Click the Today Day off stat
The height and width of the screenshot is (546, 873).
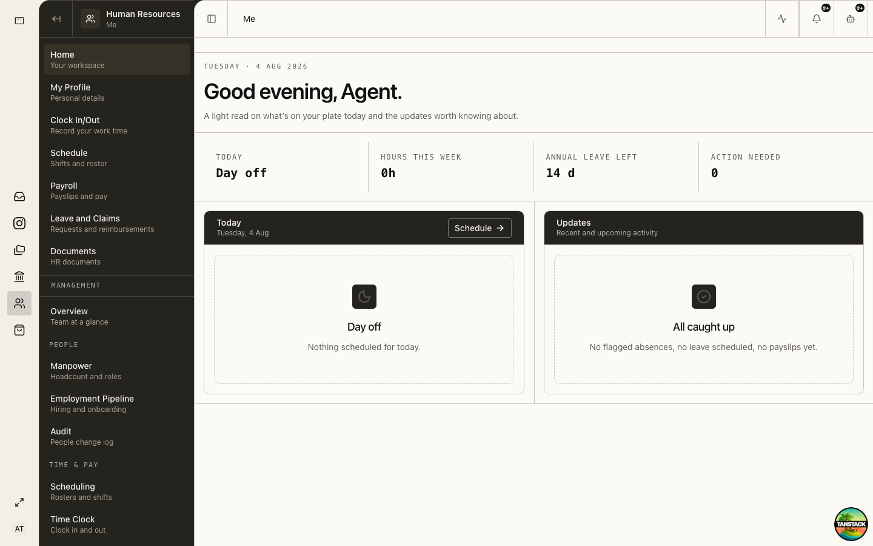pos(286,166)
